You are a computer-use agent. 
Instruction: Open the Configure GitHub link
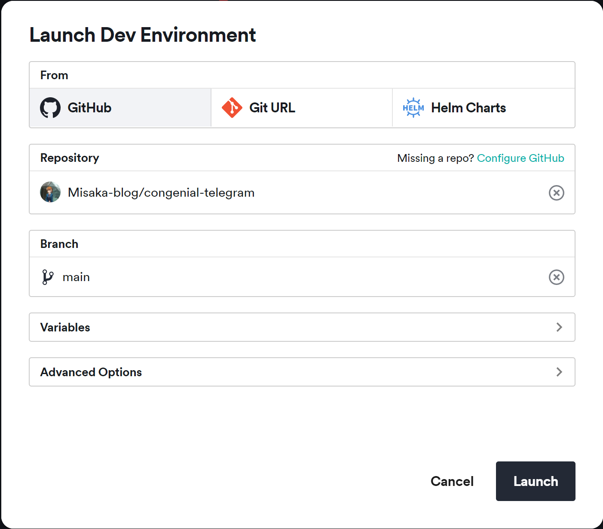click(520, 158)
